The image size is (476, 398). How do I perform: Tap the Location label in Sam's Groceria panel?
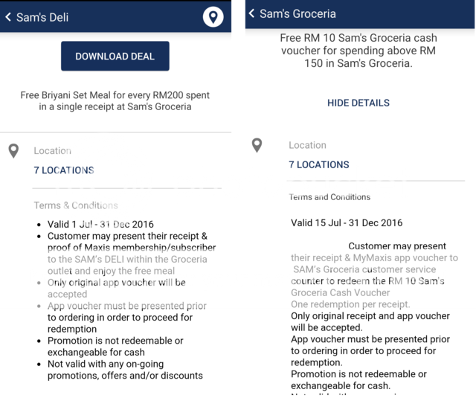click(x=307, y=145)
